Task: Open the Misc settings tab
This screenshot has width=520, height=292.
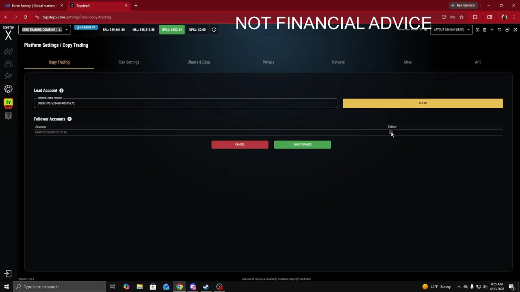Action: click(x=408, y=62)
